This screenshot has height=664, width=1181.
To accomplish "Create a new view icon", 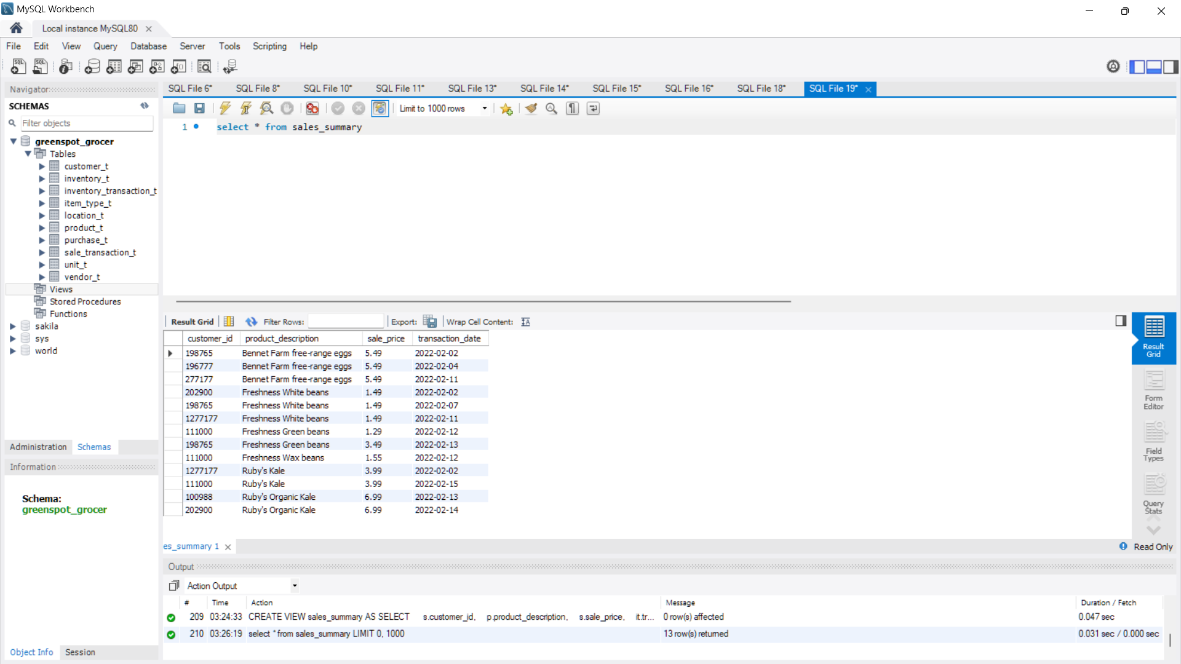I will [x=135, y=66].
